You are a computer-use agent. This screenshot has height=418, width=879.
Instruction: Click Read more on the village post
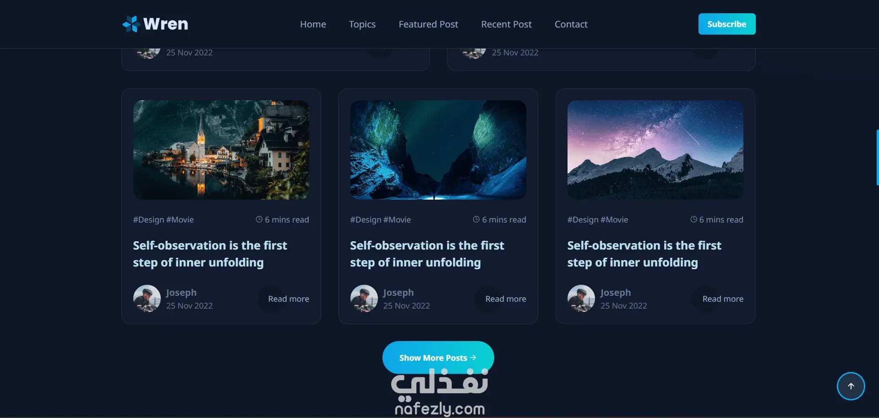point(289,299)
